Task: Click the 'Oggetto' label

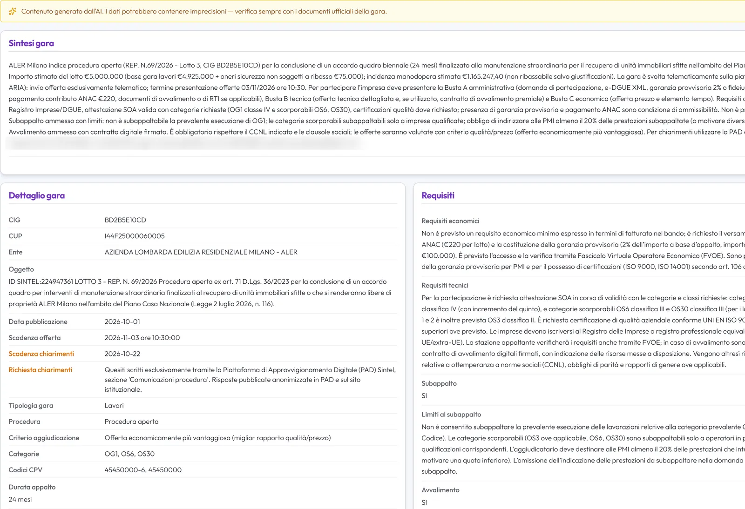Action: [21, 269]
